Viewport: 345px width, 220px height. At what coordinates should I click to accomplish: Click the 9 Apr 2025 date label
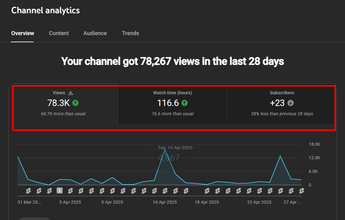click(112, 202)
